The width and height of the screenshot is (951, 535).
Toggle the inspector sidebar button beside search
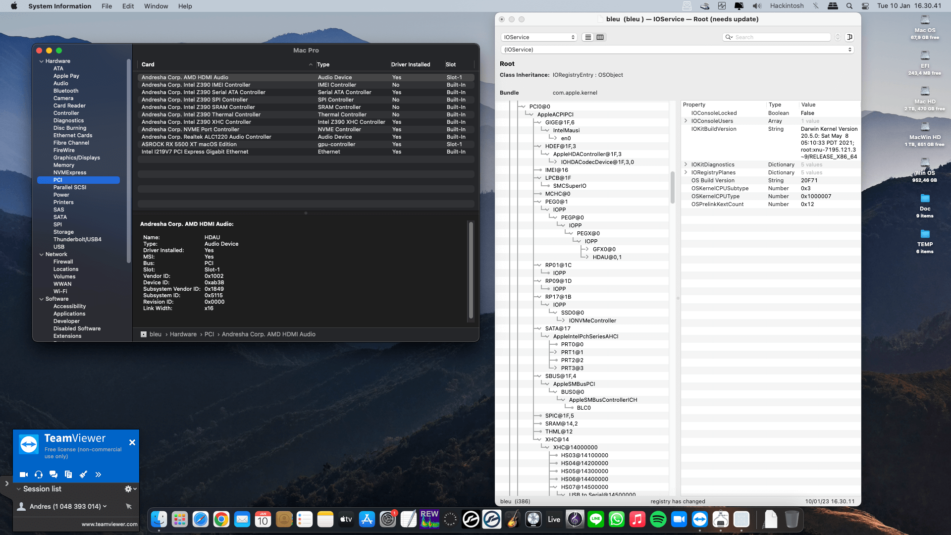849,37
